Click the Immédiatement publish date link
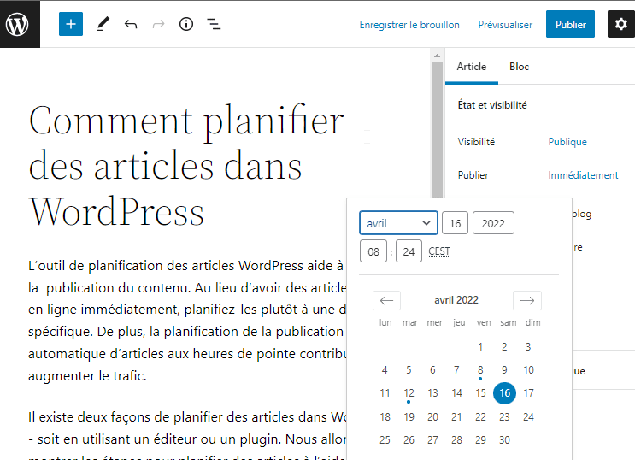 (x=583, y=175)
